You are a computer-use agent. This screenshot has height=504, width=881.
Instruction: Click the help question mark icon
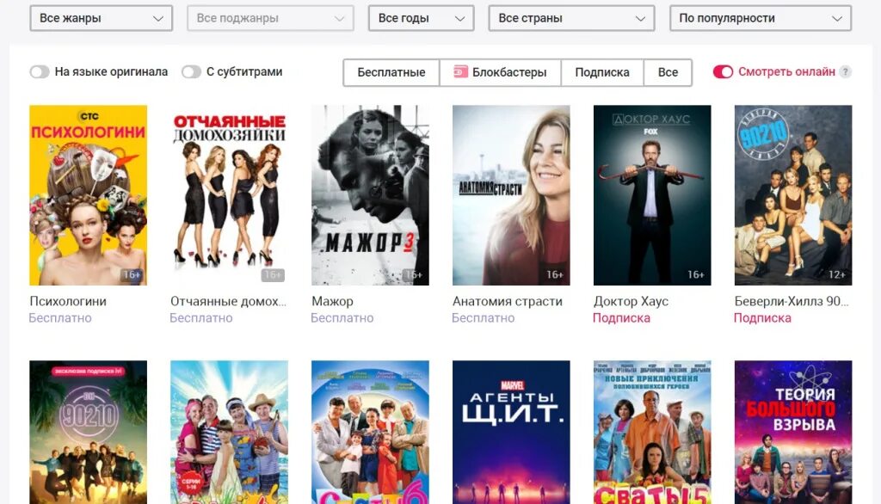point(845,72)
